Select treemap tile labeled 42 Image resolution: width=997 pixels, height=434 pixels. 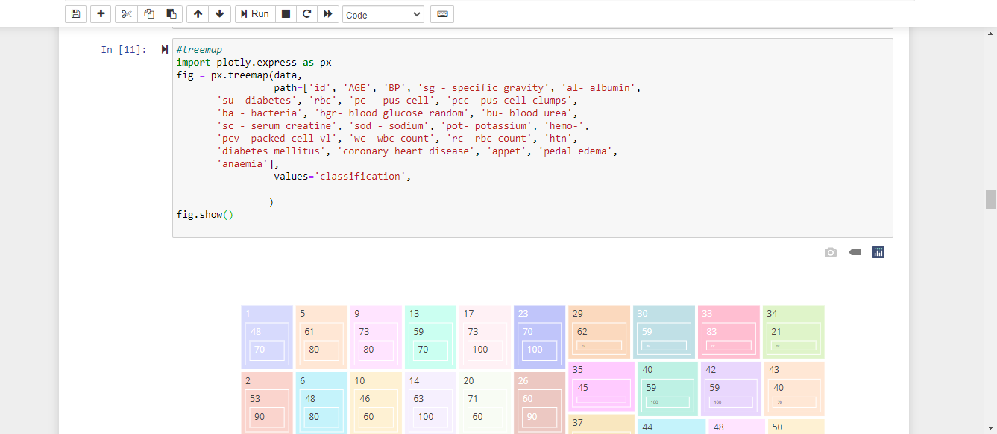point(731,389)
